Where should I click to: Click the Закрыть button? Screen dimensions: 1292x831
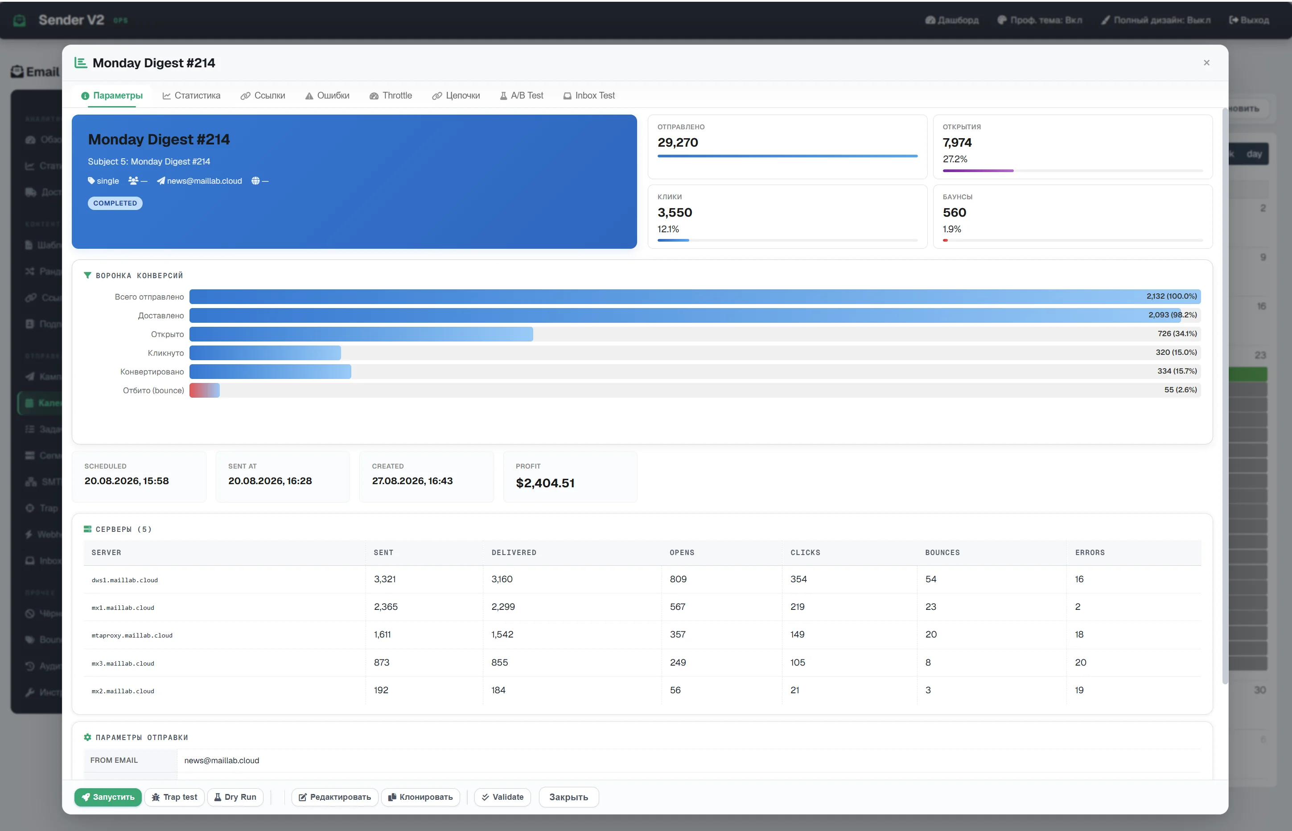[x=568, y=797]
